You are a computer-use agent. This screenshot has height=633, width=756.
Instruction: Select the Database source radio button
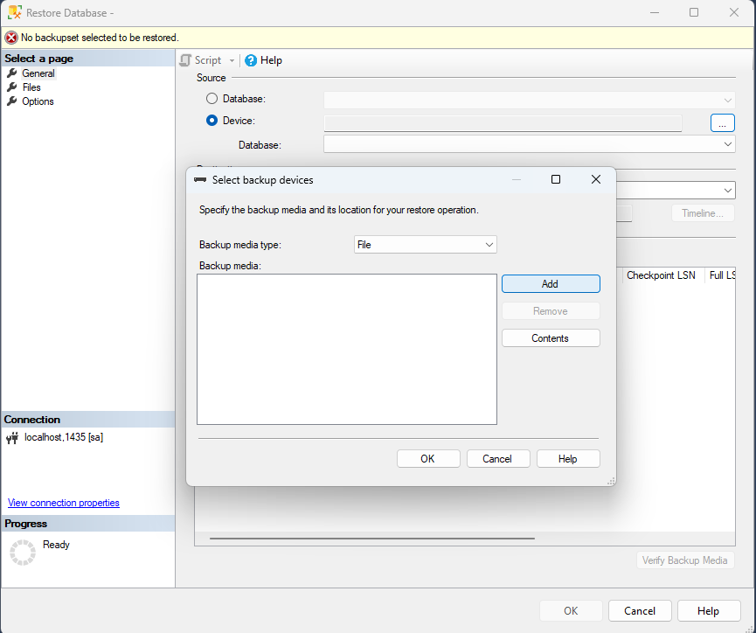pyautogui.click(x=212, y=98)
